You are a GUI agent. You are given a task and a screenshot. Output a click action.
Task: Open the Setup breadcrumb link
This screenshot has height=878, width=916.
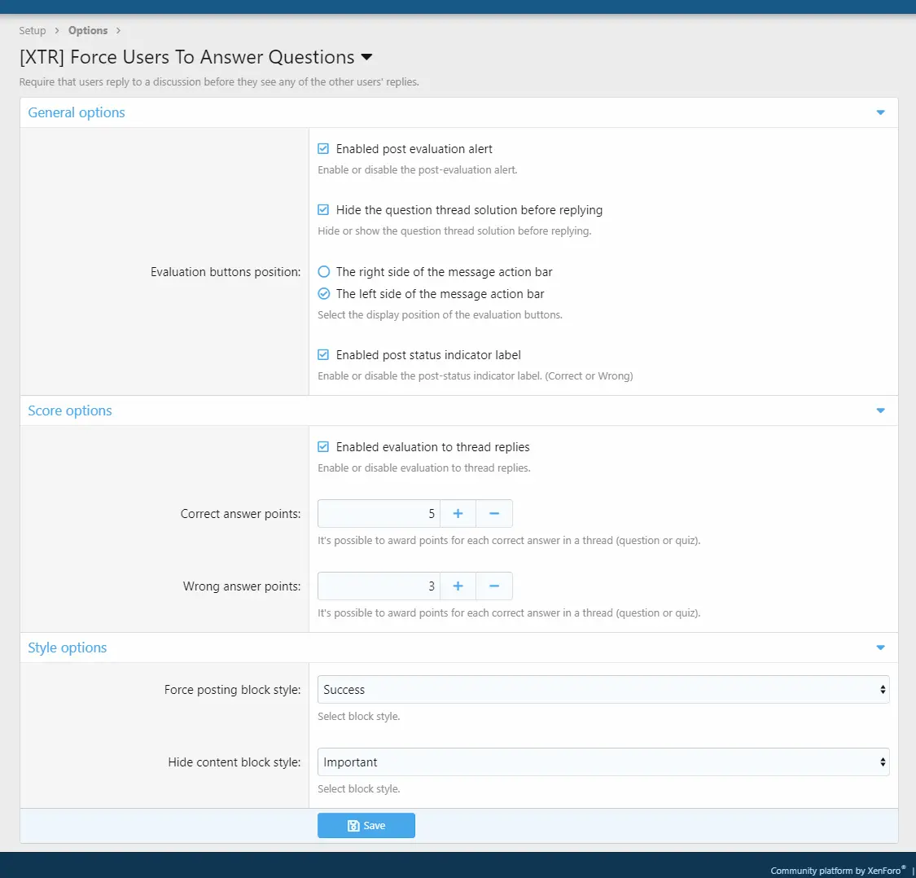[x=32, y=30]
